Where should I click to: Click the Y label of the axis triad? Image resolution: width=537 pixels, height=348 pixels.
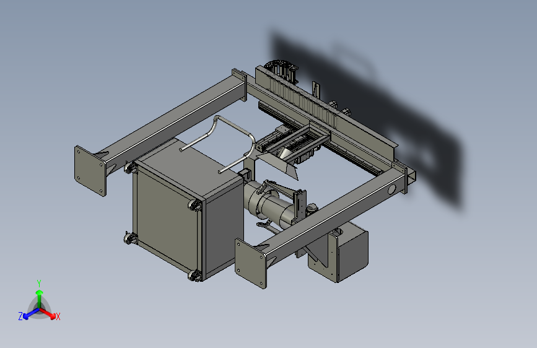click(x=39, y=284)
